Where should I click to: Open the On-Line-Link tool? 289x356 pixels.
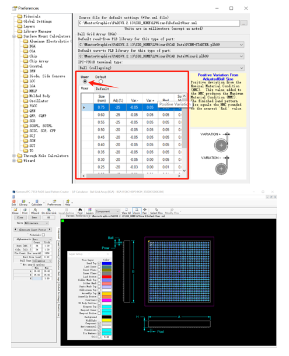(x=49, y=211)
